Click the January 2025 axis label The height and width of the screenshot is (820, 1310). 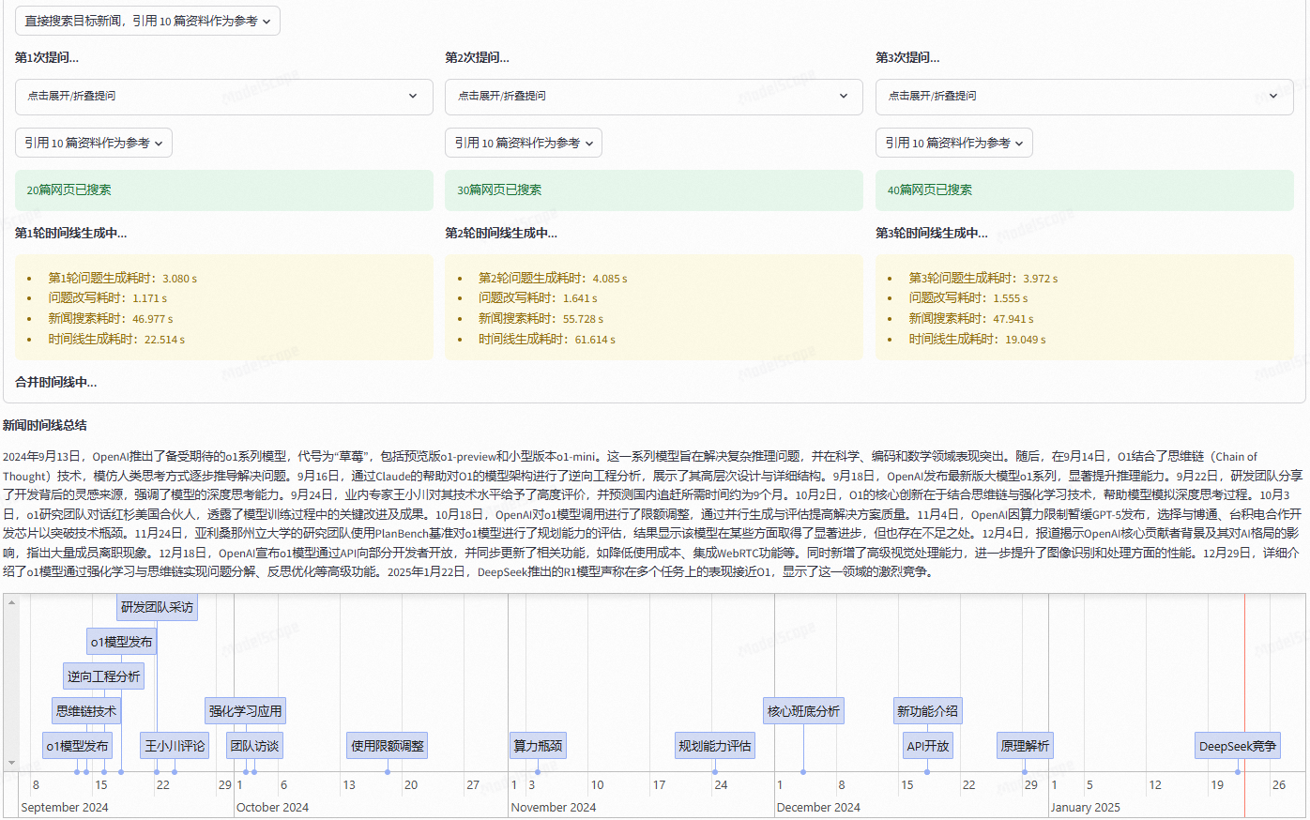click(1085, 807)
